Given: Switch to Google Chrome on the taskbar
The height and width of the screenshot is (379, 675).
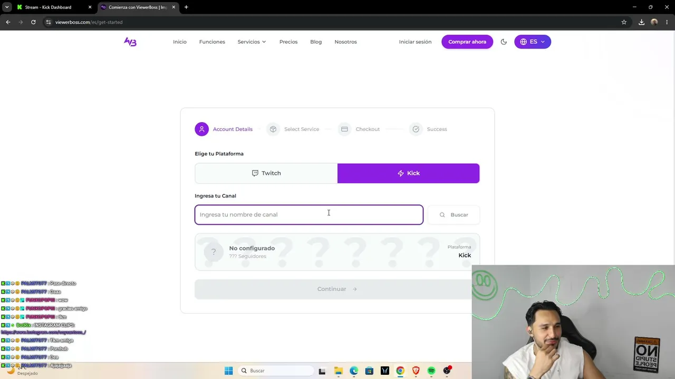Looking at the screenshot, I should click(x=400, y=371).
